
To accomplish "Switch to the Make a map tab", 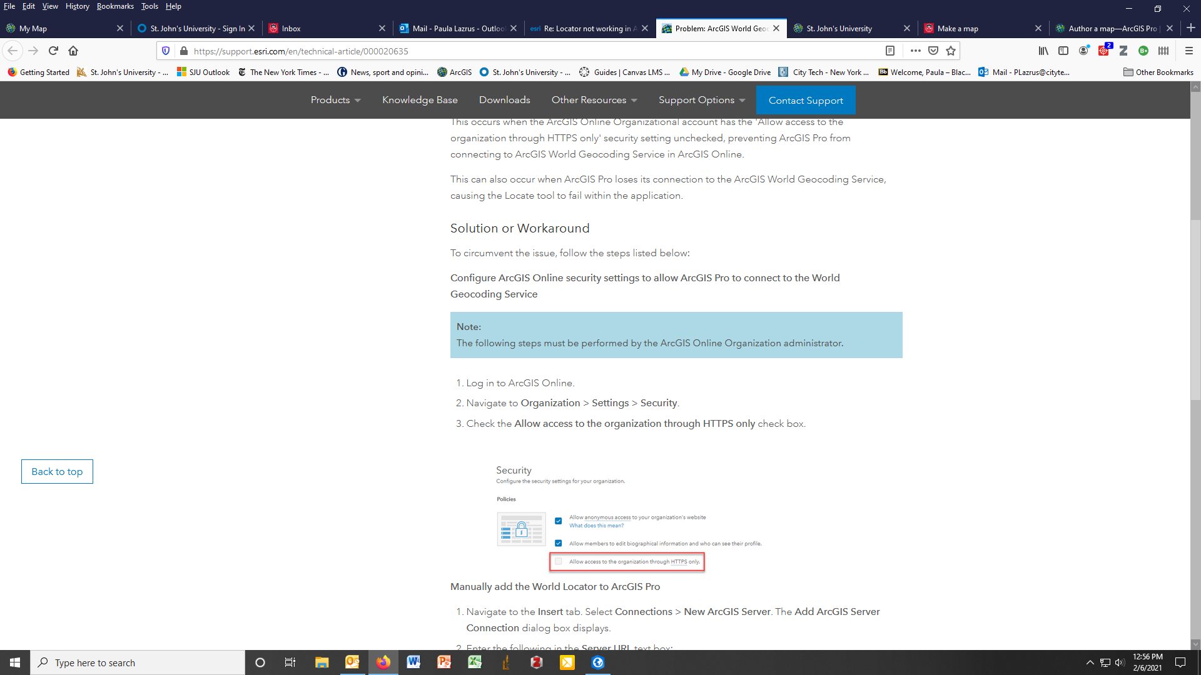I will click(957, 28).
